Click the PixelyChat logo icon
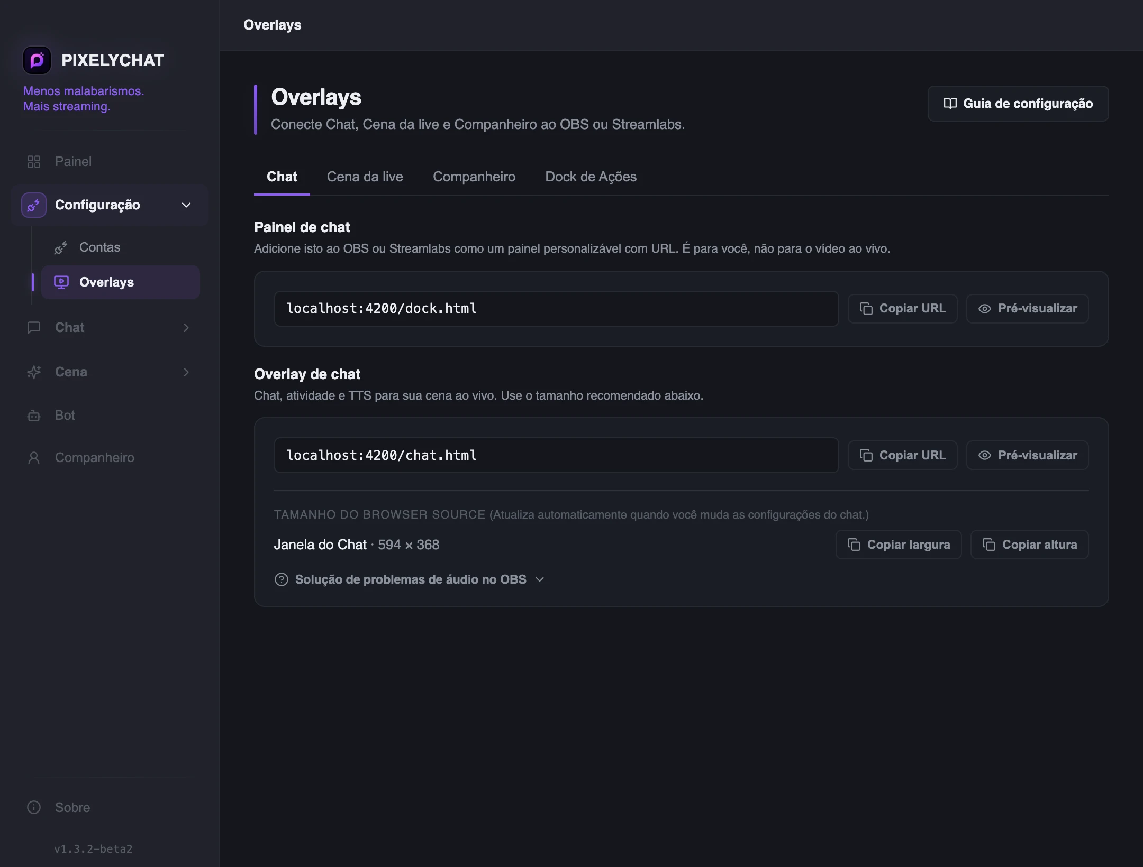The height and width of the screenshot is (867, 1143). [37, 60]
